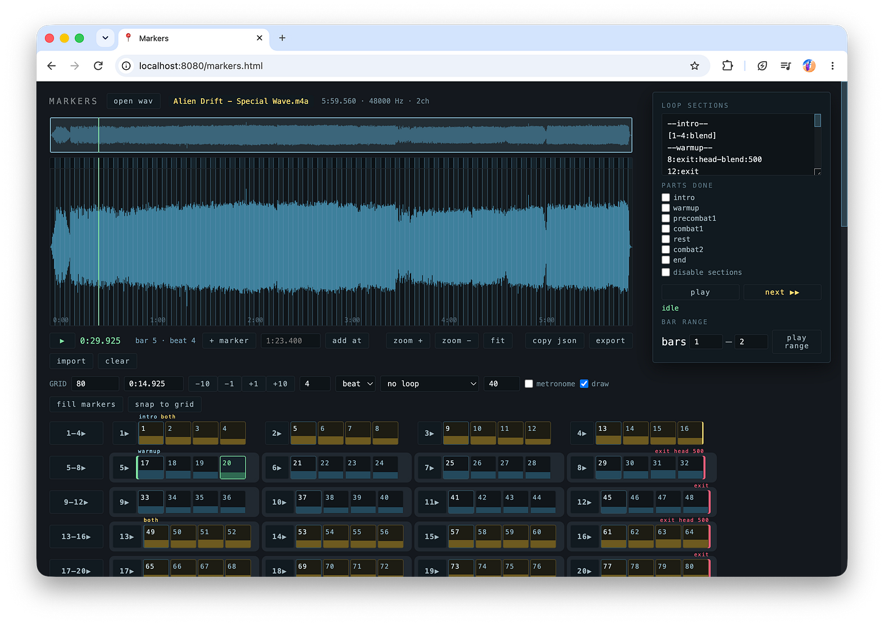Click the copy json button

(554, 341)
